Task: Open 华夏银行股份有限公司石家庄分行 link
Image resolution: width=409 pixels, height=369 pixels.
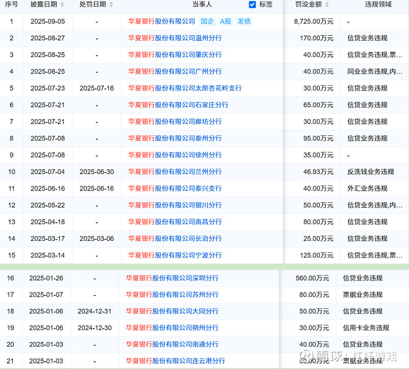Action: click(x=178, y=105)
